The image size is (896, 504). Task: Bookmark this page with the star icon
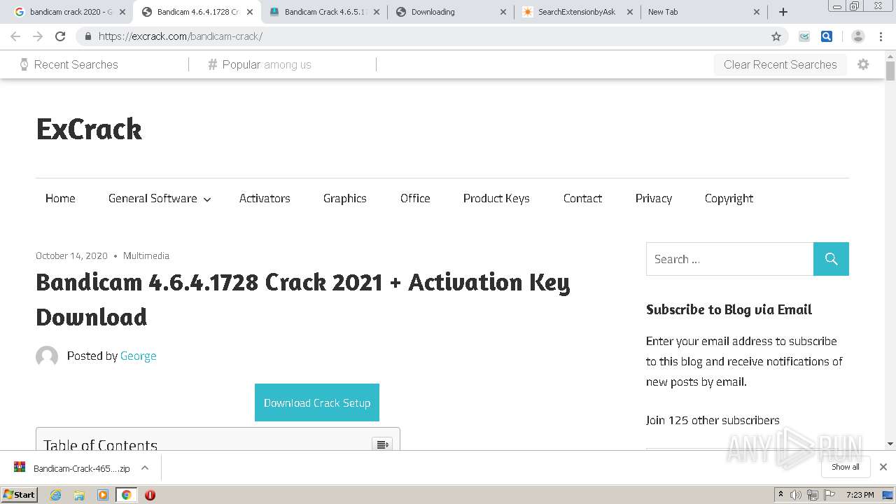coord(776,36)
